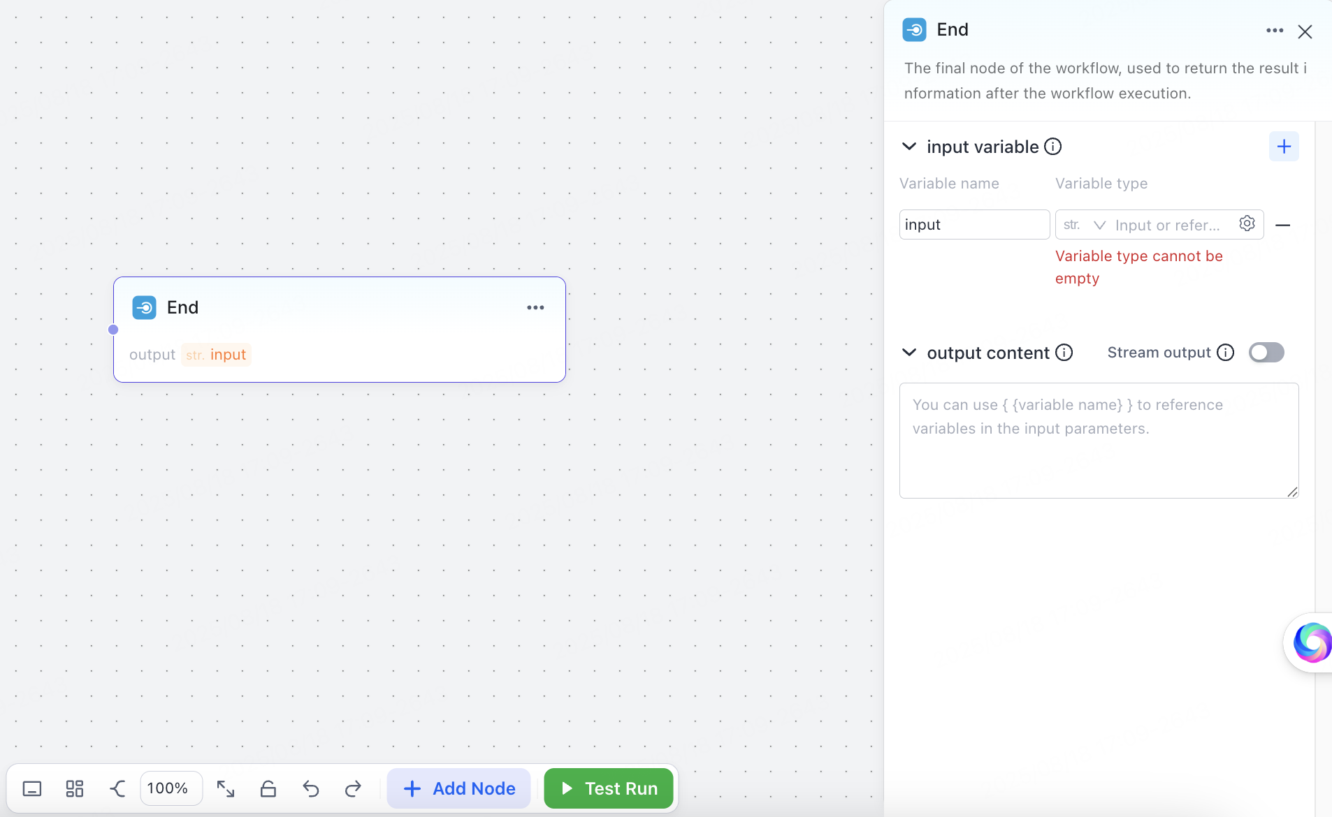
Task: Click the minimap icon in bottom toolbar
Action: [x=32, y=788]
